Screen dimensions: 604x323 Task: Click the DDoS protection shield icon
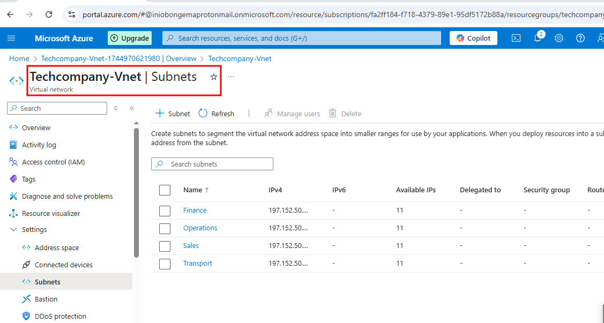click(26, 316)
